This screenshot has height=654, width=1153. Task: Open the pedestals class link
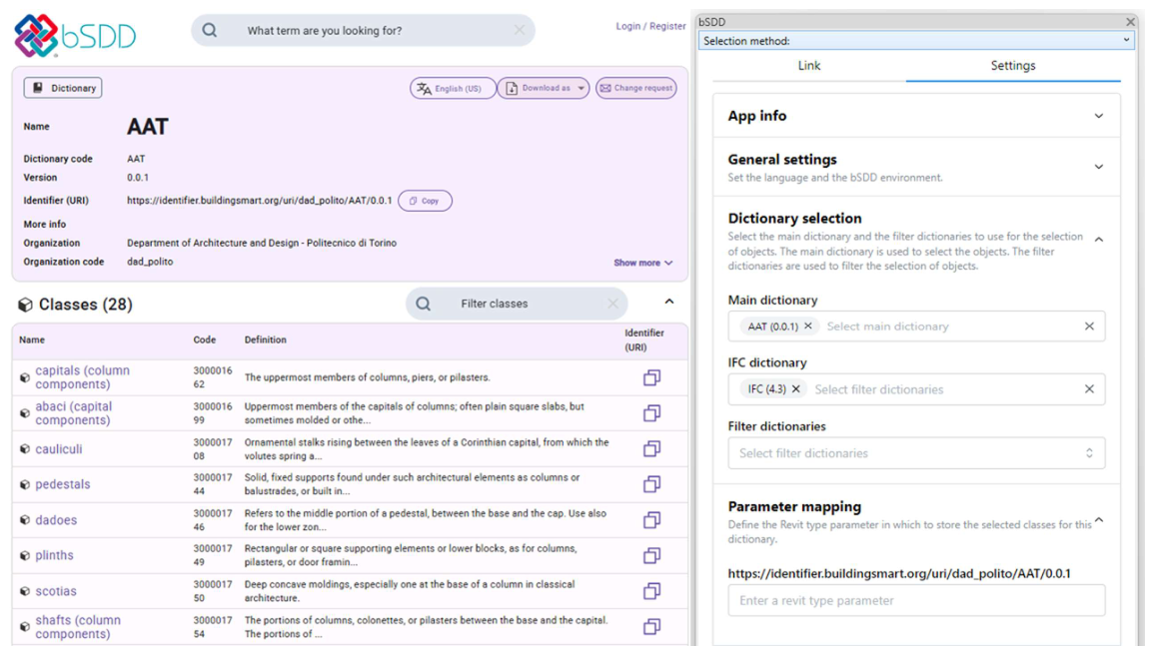point(63,484)
